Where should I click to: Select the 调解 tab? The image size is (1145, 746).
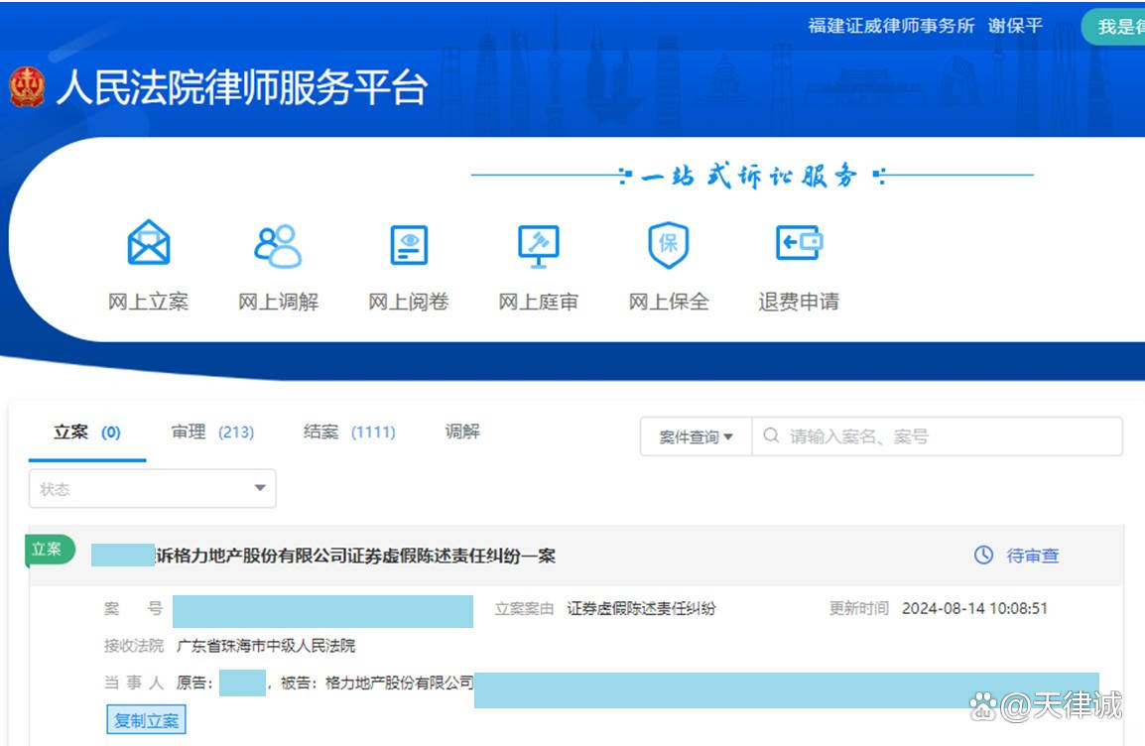(460, 432)
